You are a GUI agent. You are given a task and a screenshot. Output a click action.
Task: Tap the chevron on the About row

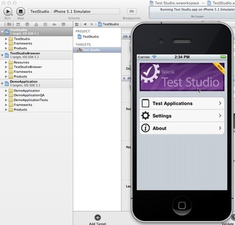click(220, 128)
